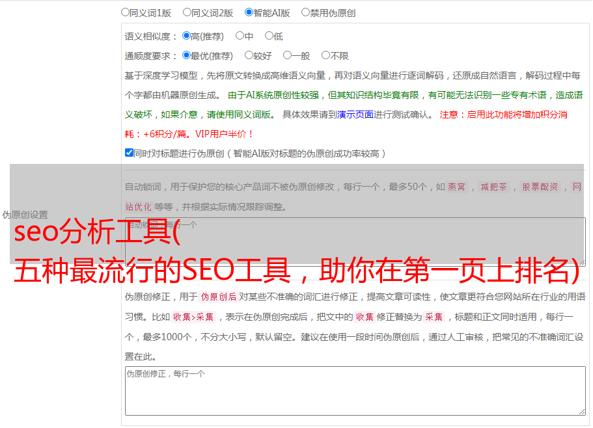Set 通顺度要求 to 最优(推荐)

click(186, 55)
